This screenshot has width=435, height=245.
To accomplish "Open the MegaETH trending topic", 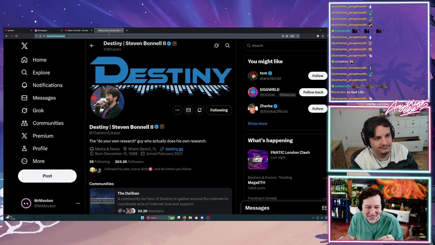I will [257, 183].
